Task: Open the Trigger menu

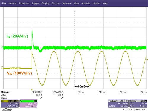Action: tap(35, 4)
